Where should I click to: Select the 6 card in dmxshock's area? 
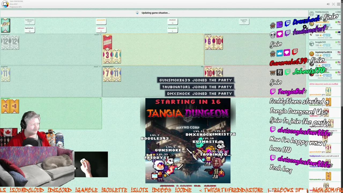(x=209, y=43)
